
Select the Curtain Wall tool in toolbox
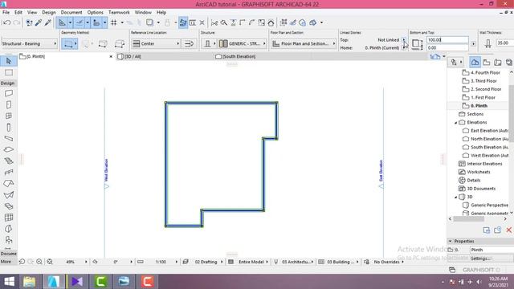9,218
